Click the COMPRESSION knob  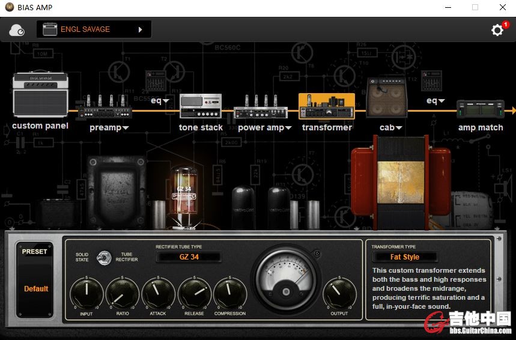(230, 294)
